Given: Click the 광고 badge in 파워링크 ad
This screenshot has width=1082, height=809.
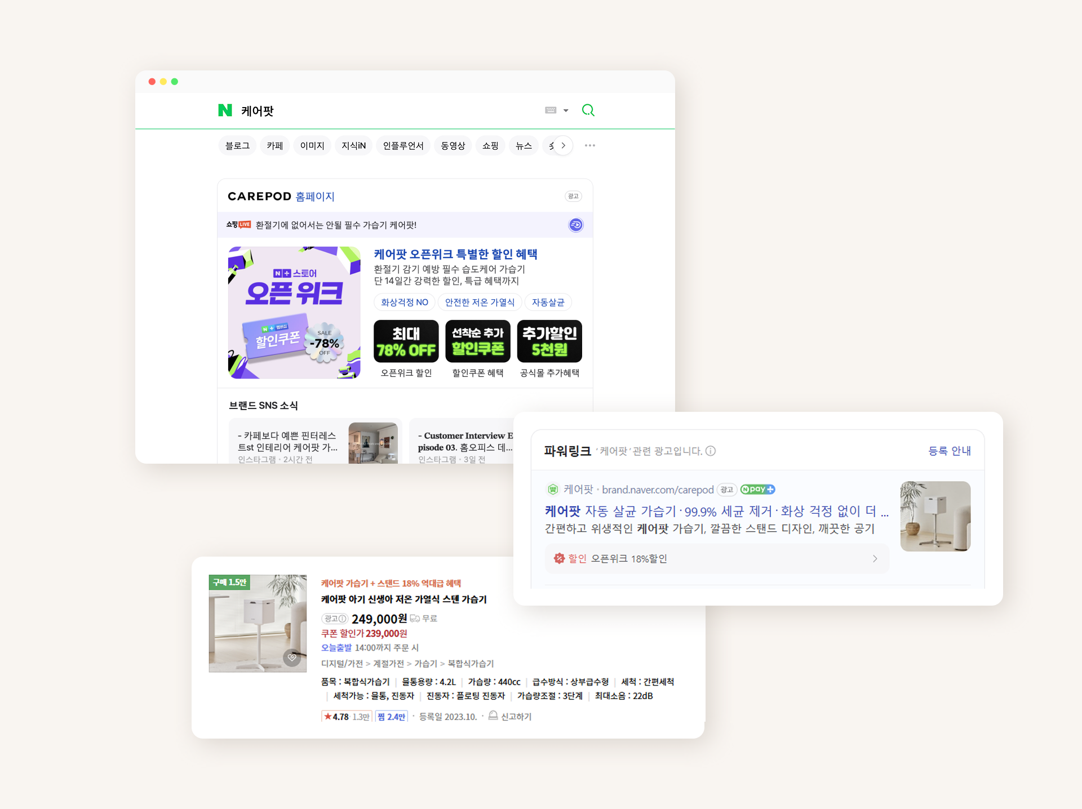Looking at the screenshot, I should pos(727,490).
